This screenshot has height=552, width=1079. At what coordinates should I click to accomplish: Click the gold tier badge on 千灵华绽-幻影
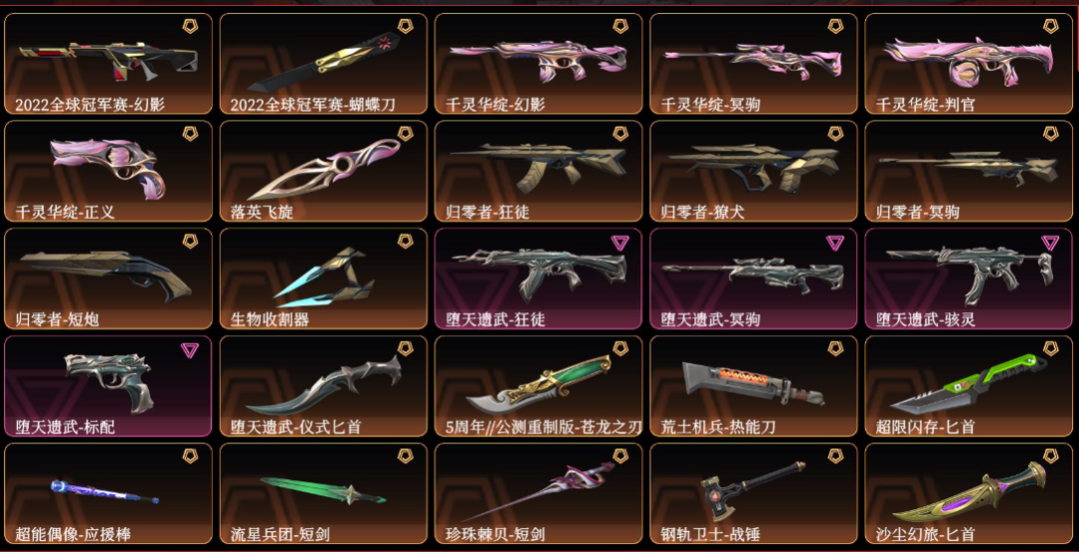[620, 28]
